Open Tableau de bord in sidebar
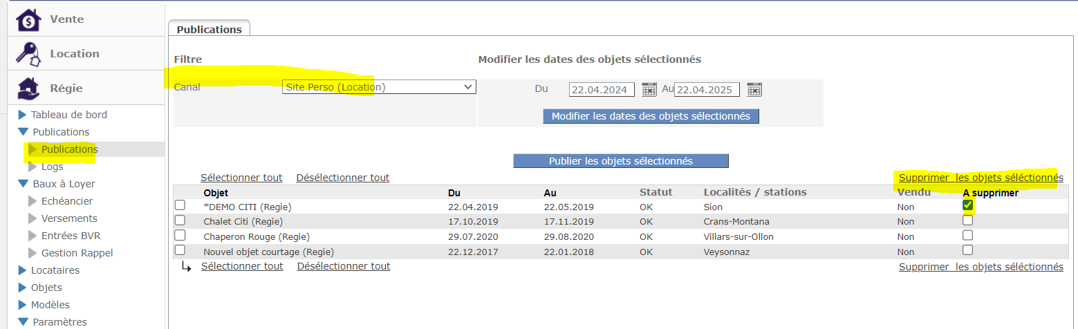The width and height of the screenshot is (1078, 329). point(69,115)
